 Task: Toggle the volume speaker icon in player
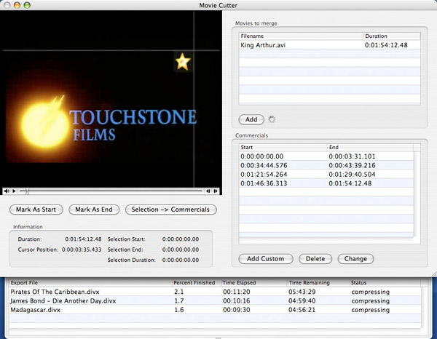tap(7, 191)
